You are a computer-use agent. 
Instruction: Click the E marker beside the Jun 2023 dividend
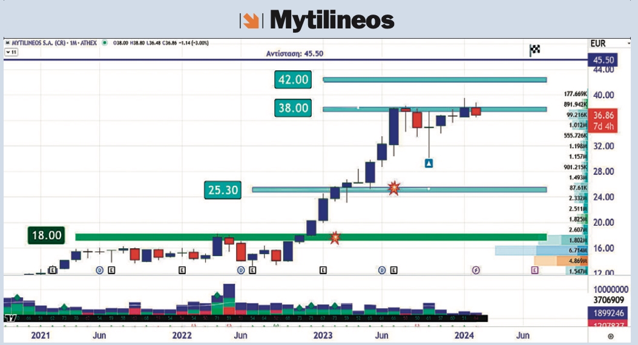[394, 270]
